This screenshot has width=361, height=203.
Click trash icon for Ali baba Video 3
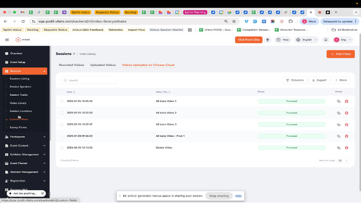pos(346,124)
